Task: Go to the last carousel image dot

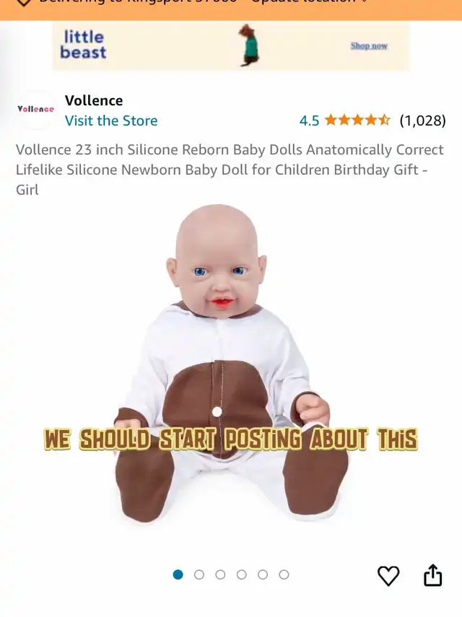Action: [x=284, y=574]
